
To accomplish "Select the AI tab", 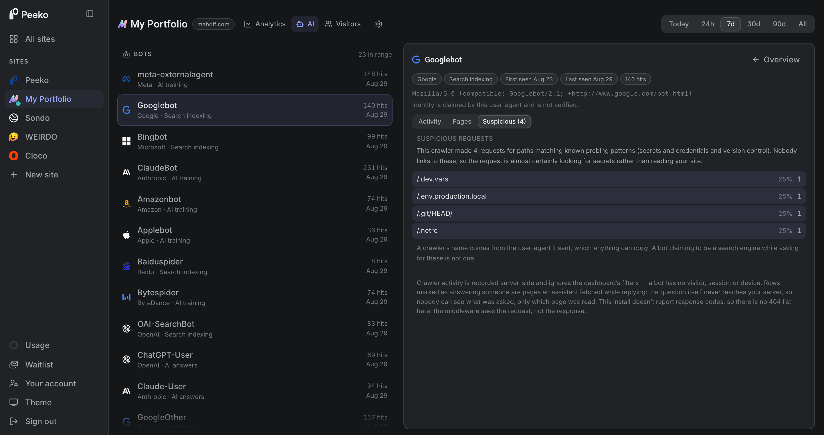I will (305, 24).
